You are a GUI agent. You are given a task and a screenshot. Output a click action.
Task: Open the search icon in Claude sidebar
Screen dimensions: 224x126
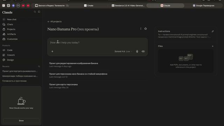click(35, 12)
